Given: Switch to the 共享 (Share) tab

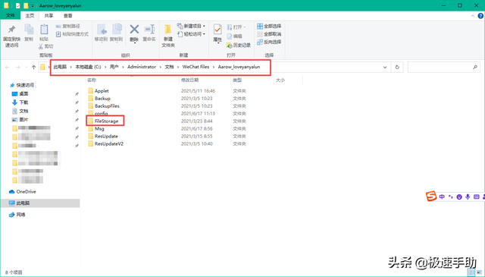Looking at the screenshot, I should coord(48,15).
